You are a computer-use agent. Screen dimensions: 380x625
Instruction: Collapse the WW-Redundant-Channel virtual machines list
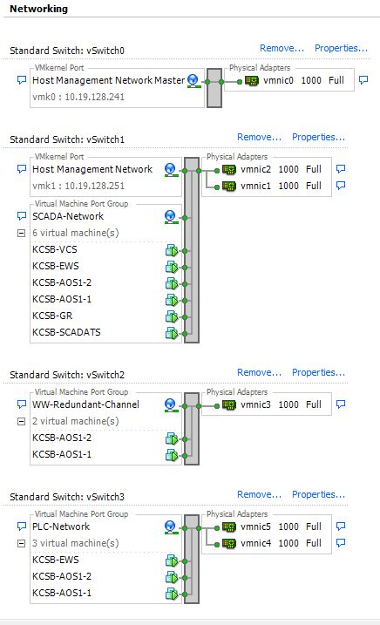click(x=22, y=421)
